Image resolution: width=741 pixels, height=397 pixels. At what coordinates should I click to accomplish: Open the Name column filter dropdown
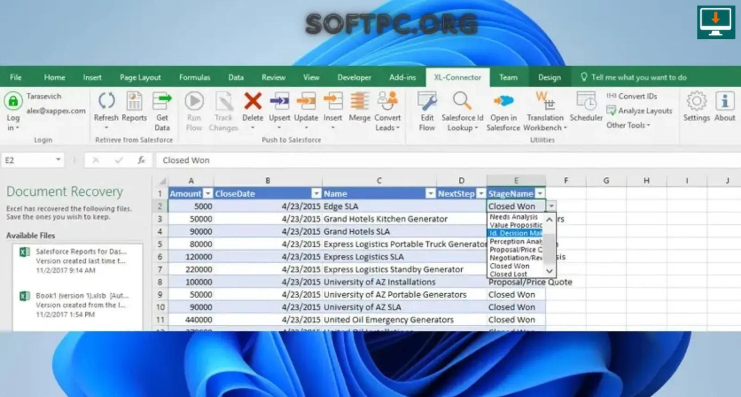pyautogui.click(x=431, y=193)
